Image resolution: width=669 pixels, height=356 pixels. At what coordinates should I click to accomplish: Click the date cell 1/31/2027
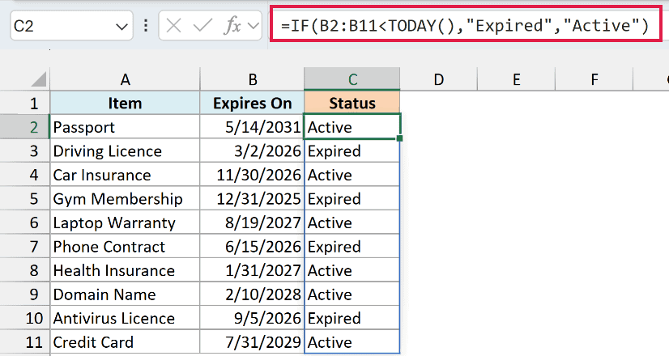[x=252, y=270]
